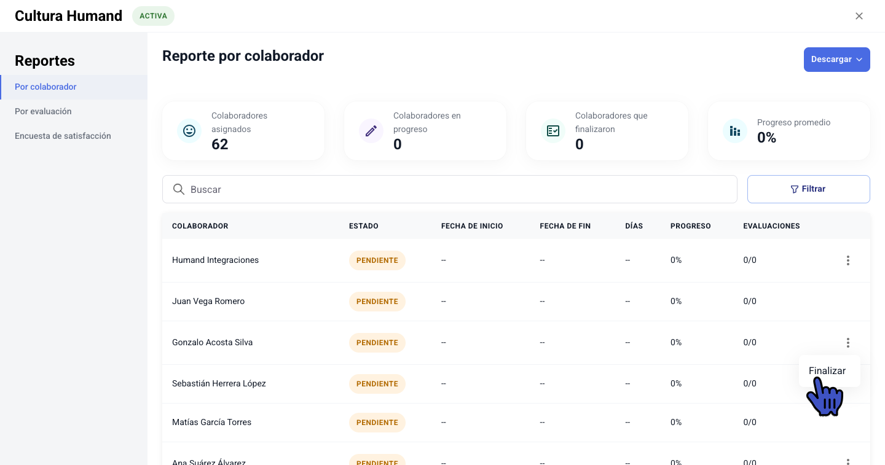
Task: Click the smiley icon for Colaboradores asignados
Action: point(189,131)
